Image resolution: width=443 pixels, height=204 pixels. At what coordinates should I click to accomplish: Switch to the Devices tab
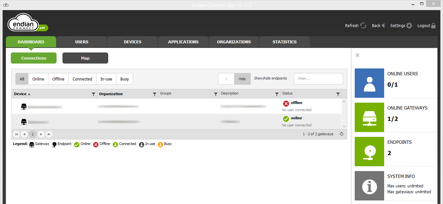(x=132, y=42)
